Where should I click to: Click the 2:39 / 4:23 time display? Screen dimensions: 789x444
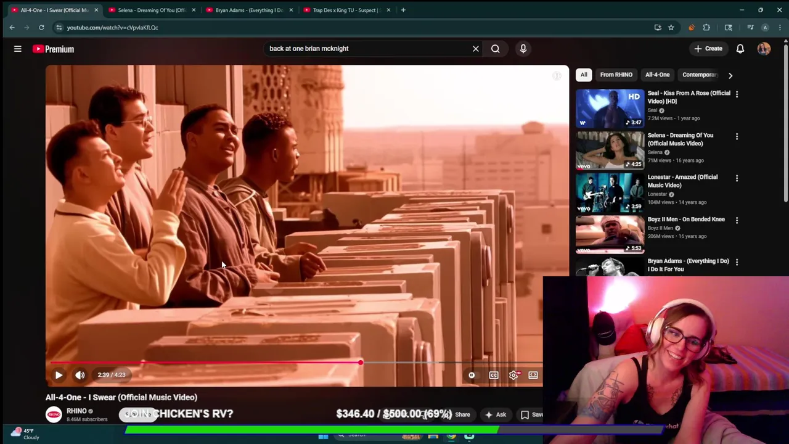click(111, 375)
